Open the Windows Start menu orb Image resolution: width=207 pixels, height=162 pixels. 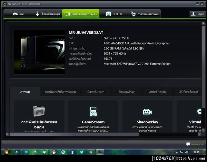(6, 152)
